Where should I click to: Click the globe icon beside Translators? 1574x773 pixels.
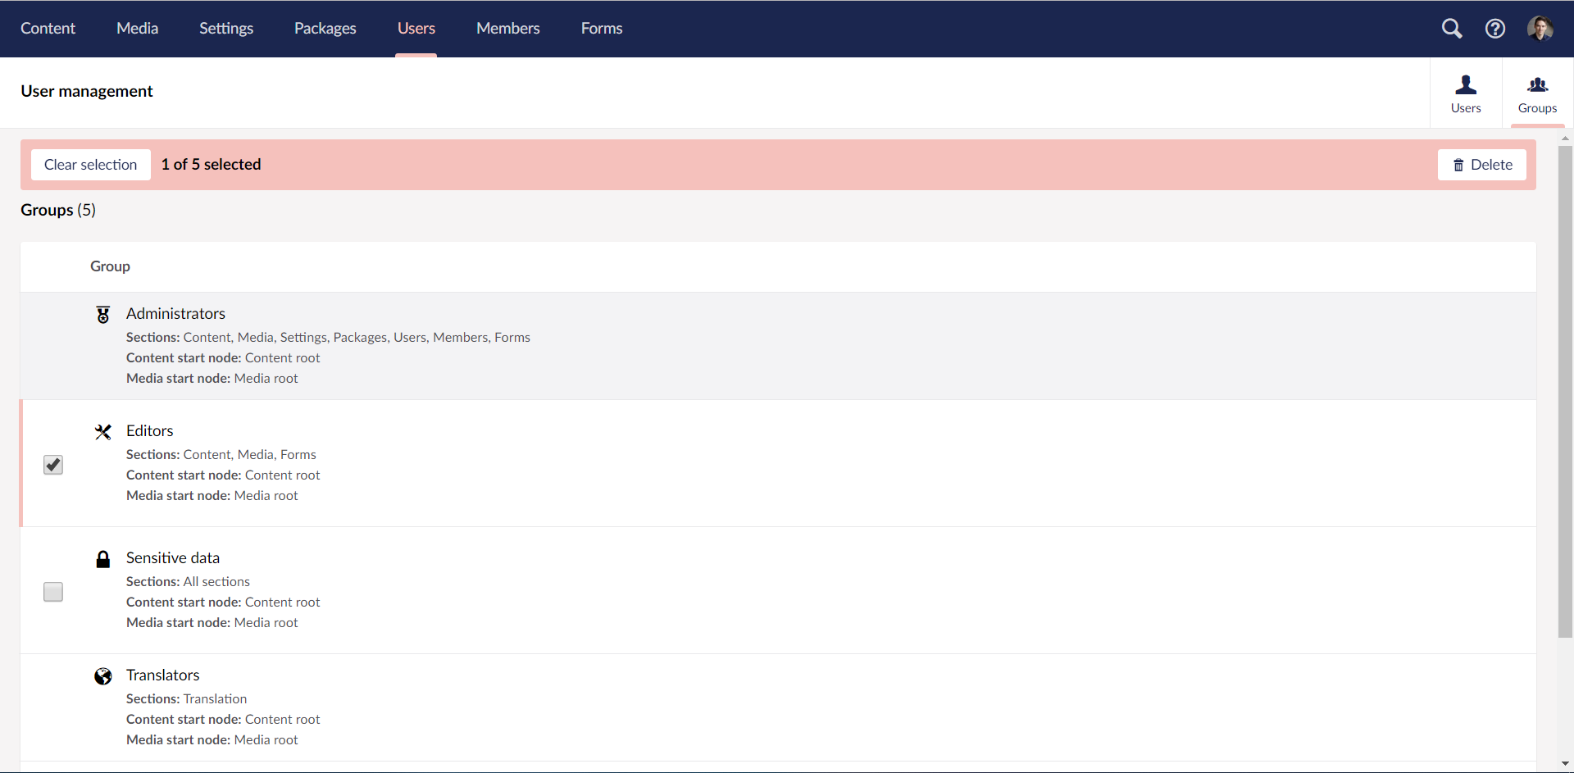coord(102,676)
